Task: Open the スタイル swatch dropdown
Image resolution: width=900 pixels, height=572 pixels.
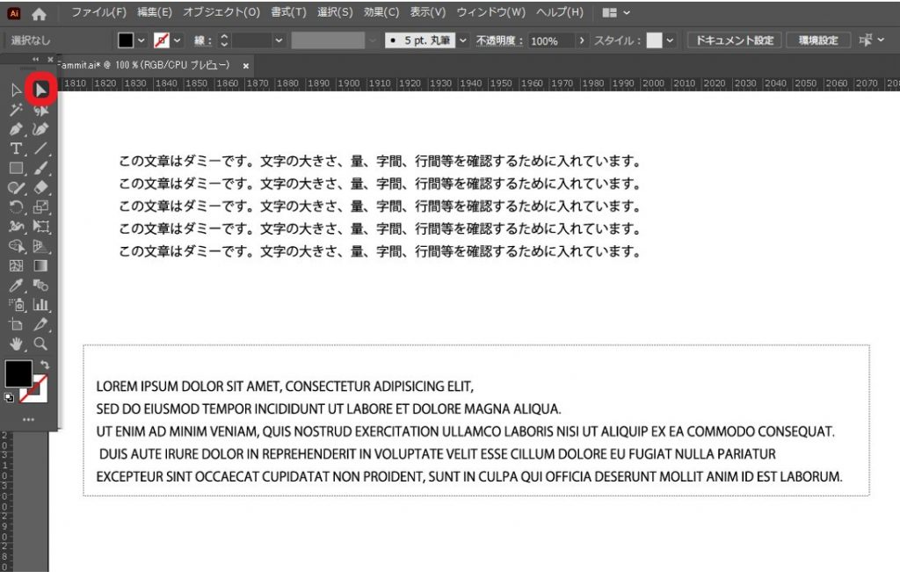Action: [x=670, y=40]
